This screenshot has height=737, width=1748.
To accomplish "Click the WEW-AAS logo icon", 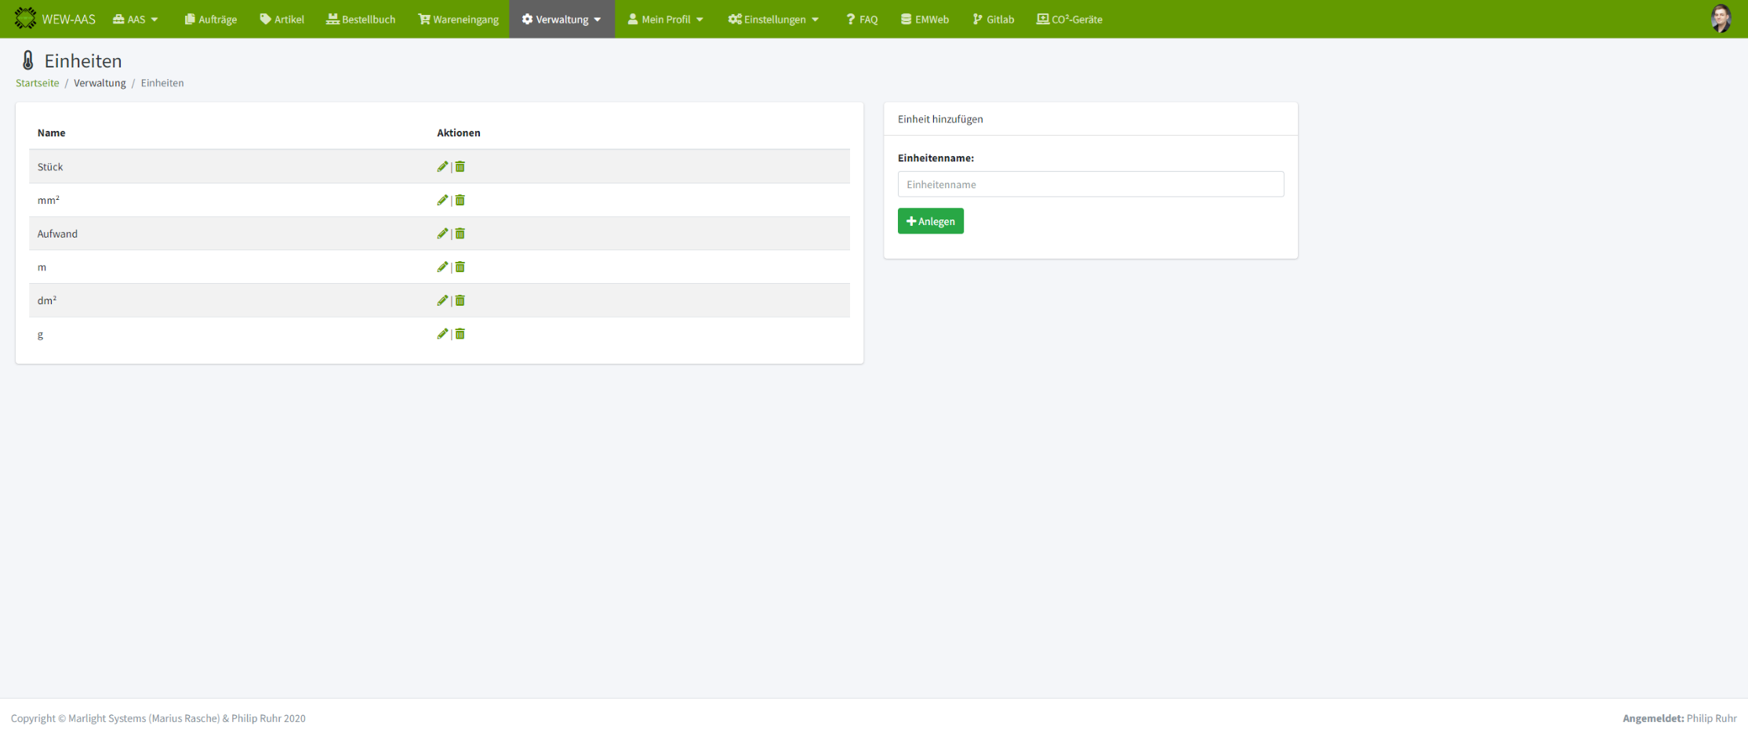I will (25, 19).
